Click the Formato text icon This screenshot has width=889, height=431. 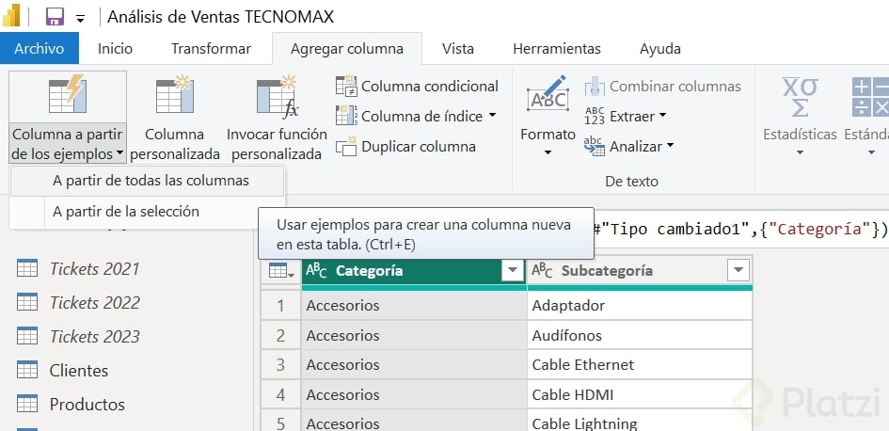(x=548, y=97)
